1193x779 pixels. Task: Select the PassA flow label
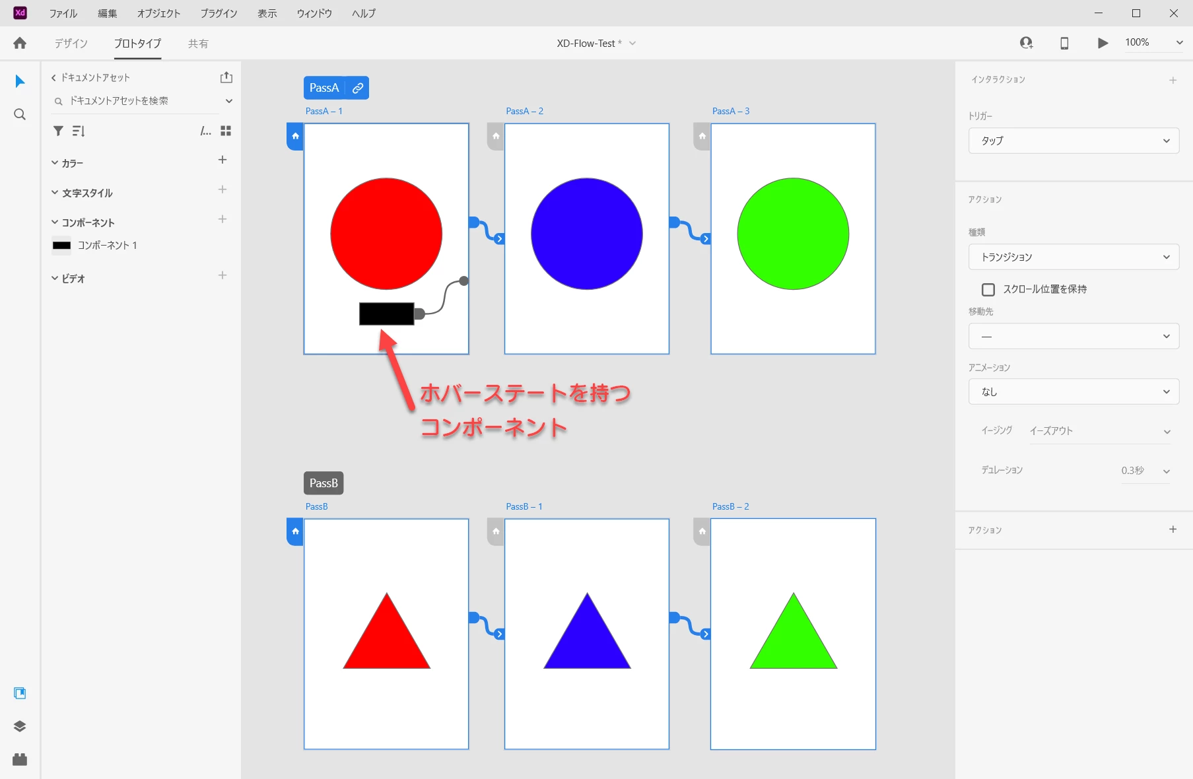coord(324,88)
